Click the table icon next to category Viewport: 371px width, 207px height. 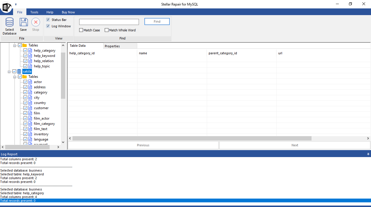pos(30,92)
